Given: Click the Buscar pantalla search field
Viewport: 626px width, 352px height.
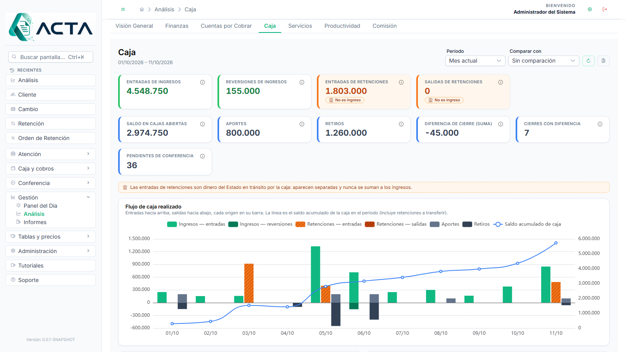Looking at the screenshot, I should pos(50,57).
